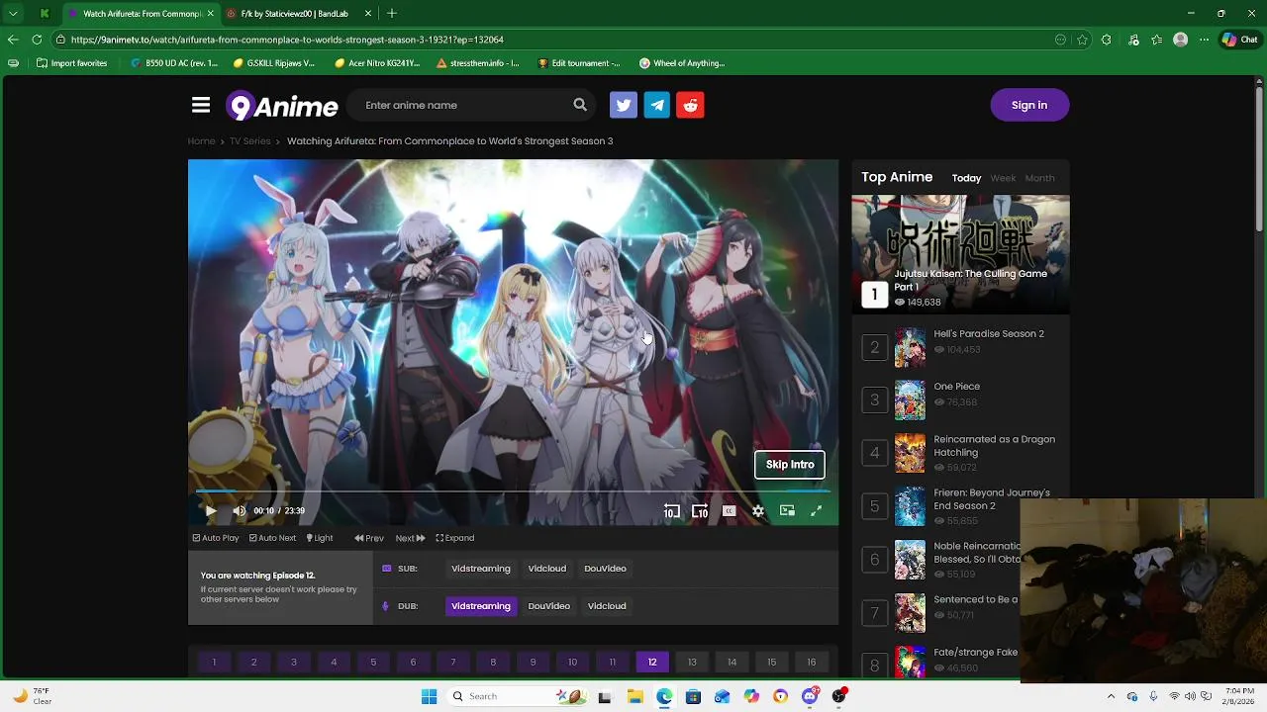This screenshot has width=1267, height=712.
Task: Switch Top Anime to Week tab
Action: pos(1003,178)
